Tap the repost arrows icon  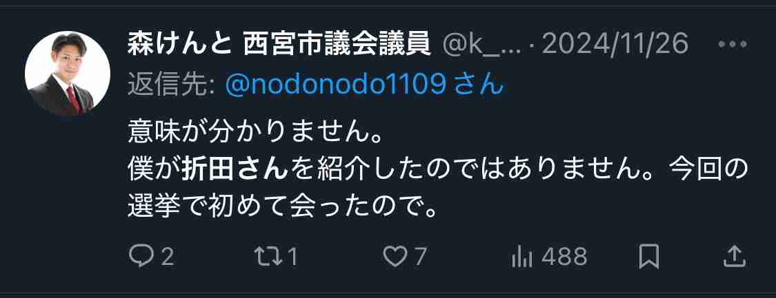click(266, 257)
